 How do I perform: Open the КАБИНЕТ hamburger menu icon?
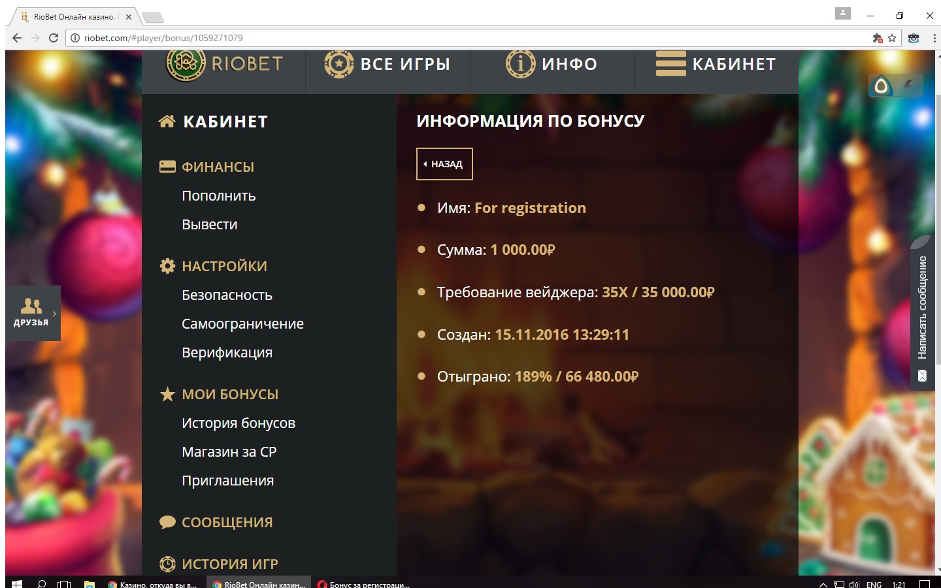670,64
